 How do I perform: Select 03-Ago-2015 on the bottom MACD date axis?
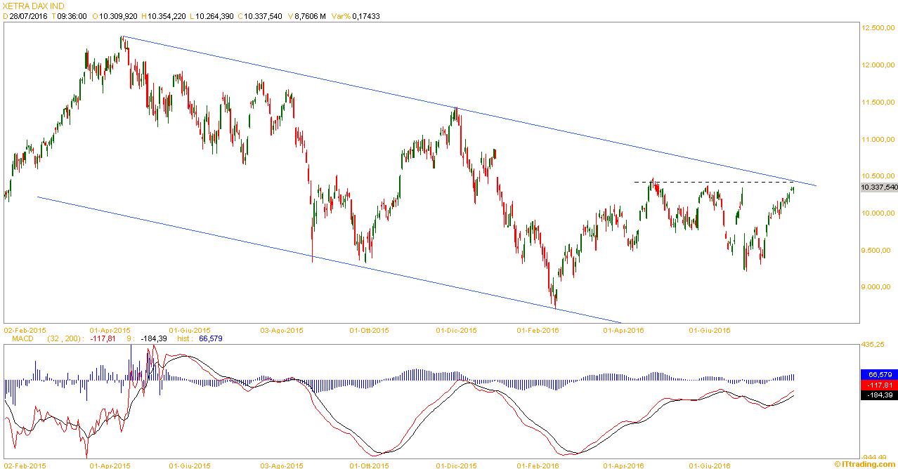point(281,465)
